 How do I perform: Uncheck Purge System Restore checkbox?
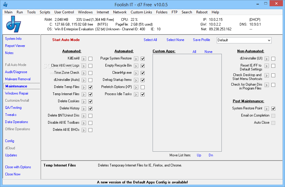(143, 59)
